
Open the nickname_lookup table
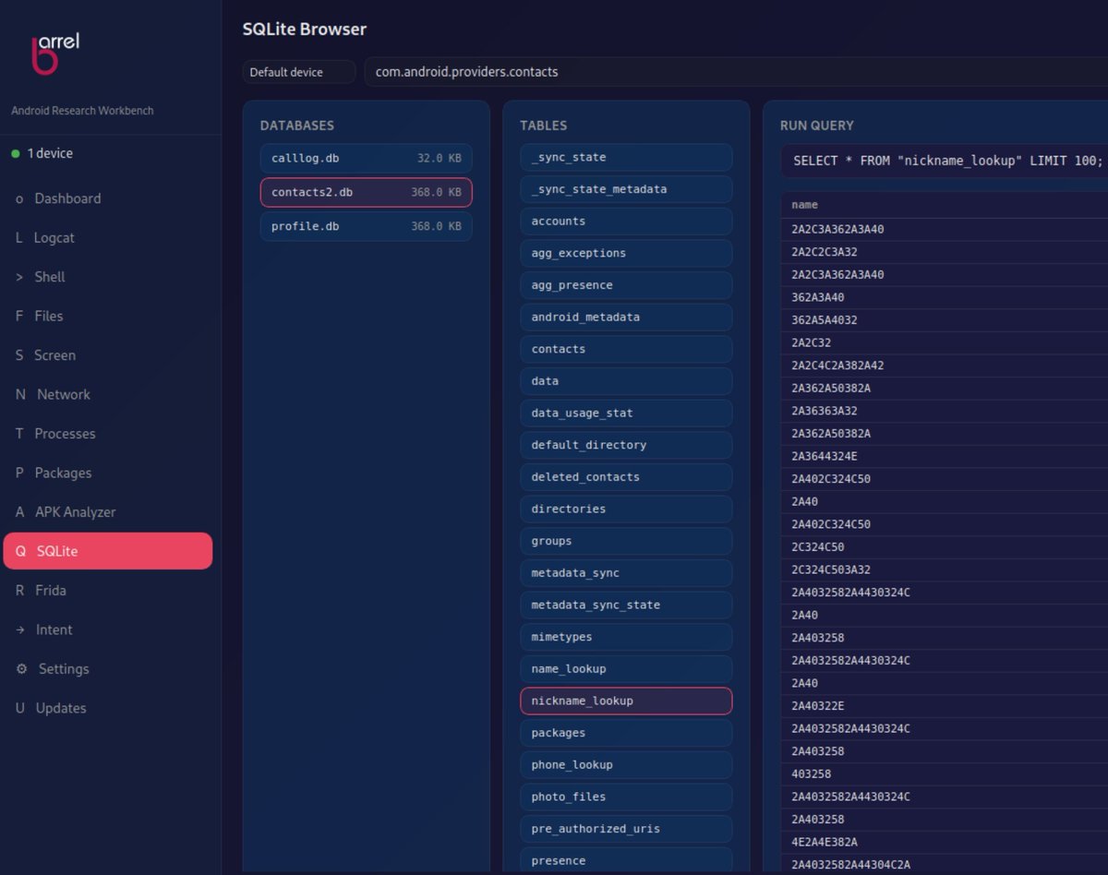[626, 701]
